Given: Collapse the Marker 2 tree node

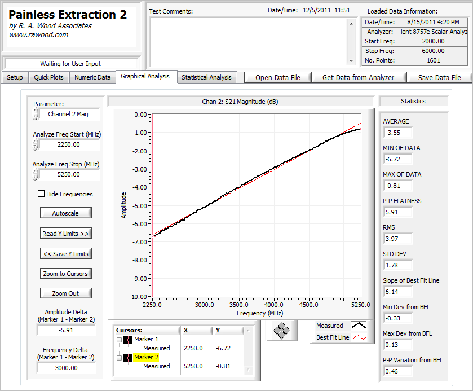Looking at the screenshot, I should [x=119, y=358].
